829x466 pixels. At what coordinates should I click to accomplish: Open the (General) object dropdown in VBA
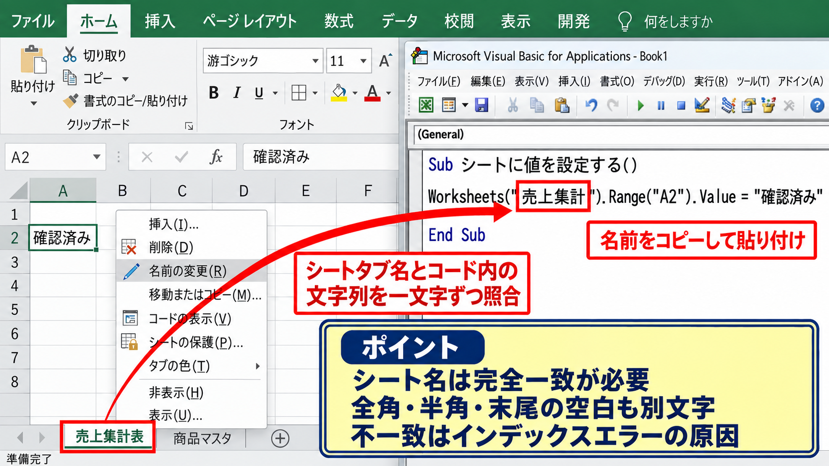621,134
